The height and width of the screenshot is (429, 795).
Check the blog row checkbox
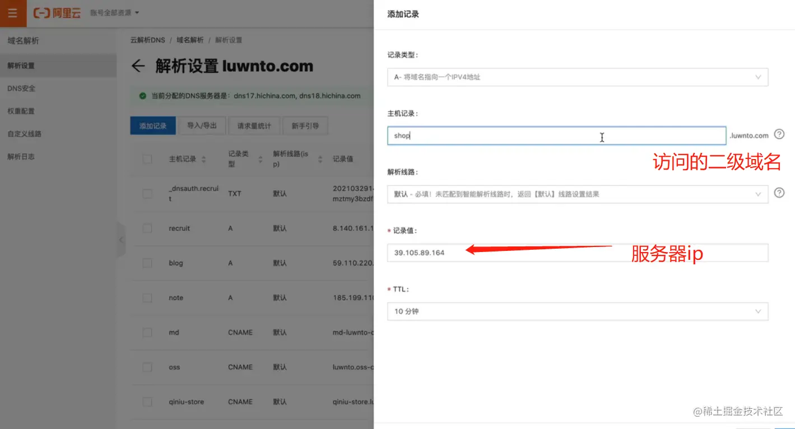[x=147, y=263]
